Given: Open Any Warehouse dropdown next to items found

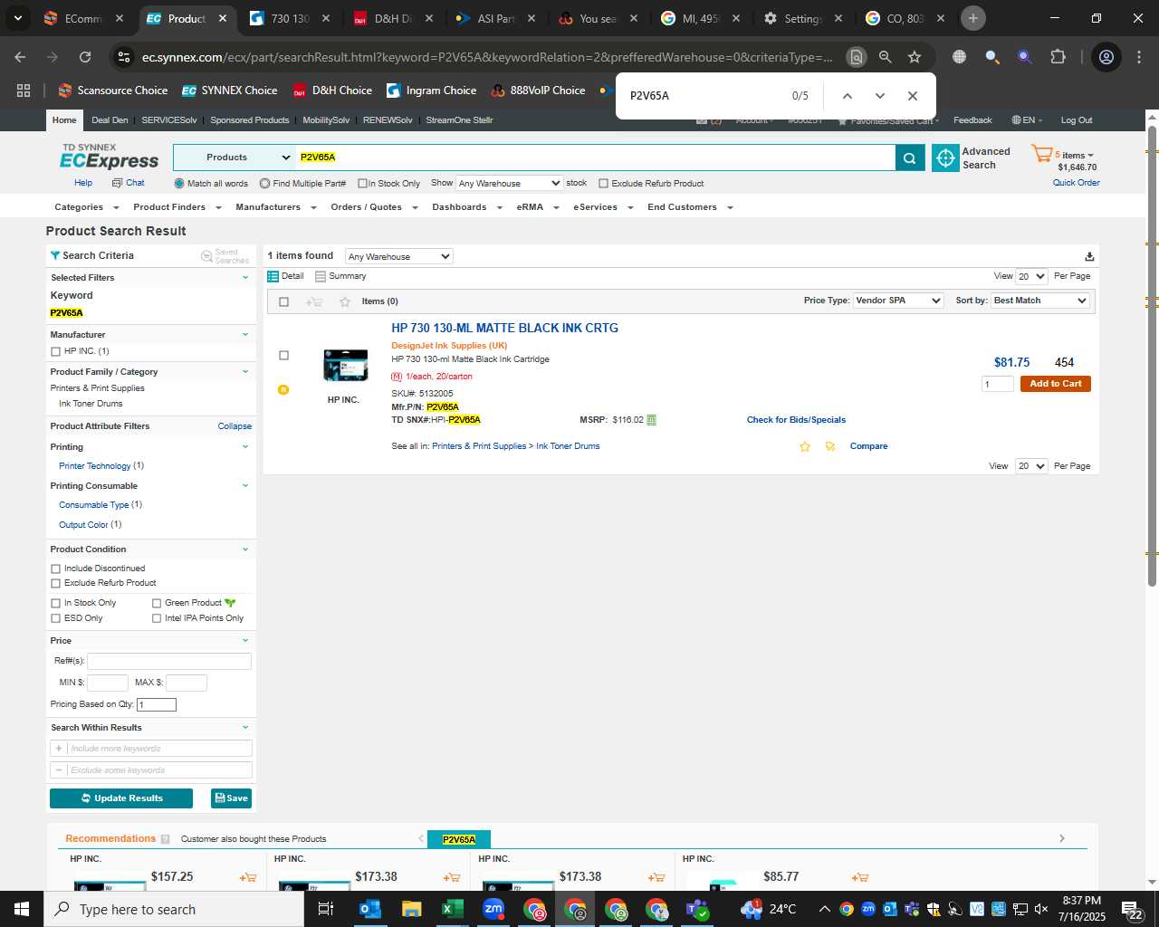Looking at the screenshot, I should pyautogui.click(x=398, y=257).
